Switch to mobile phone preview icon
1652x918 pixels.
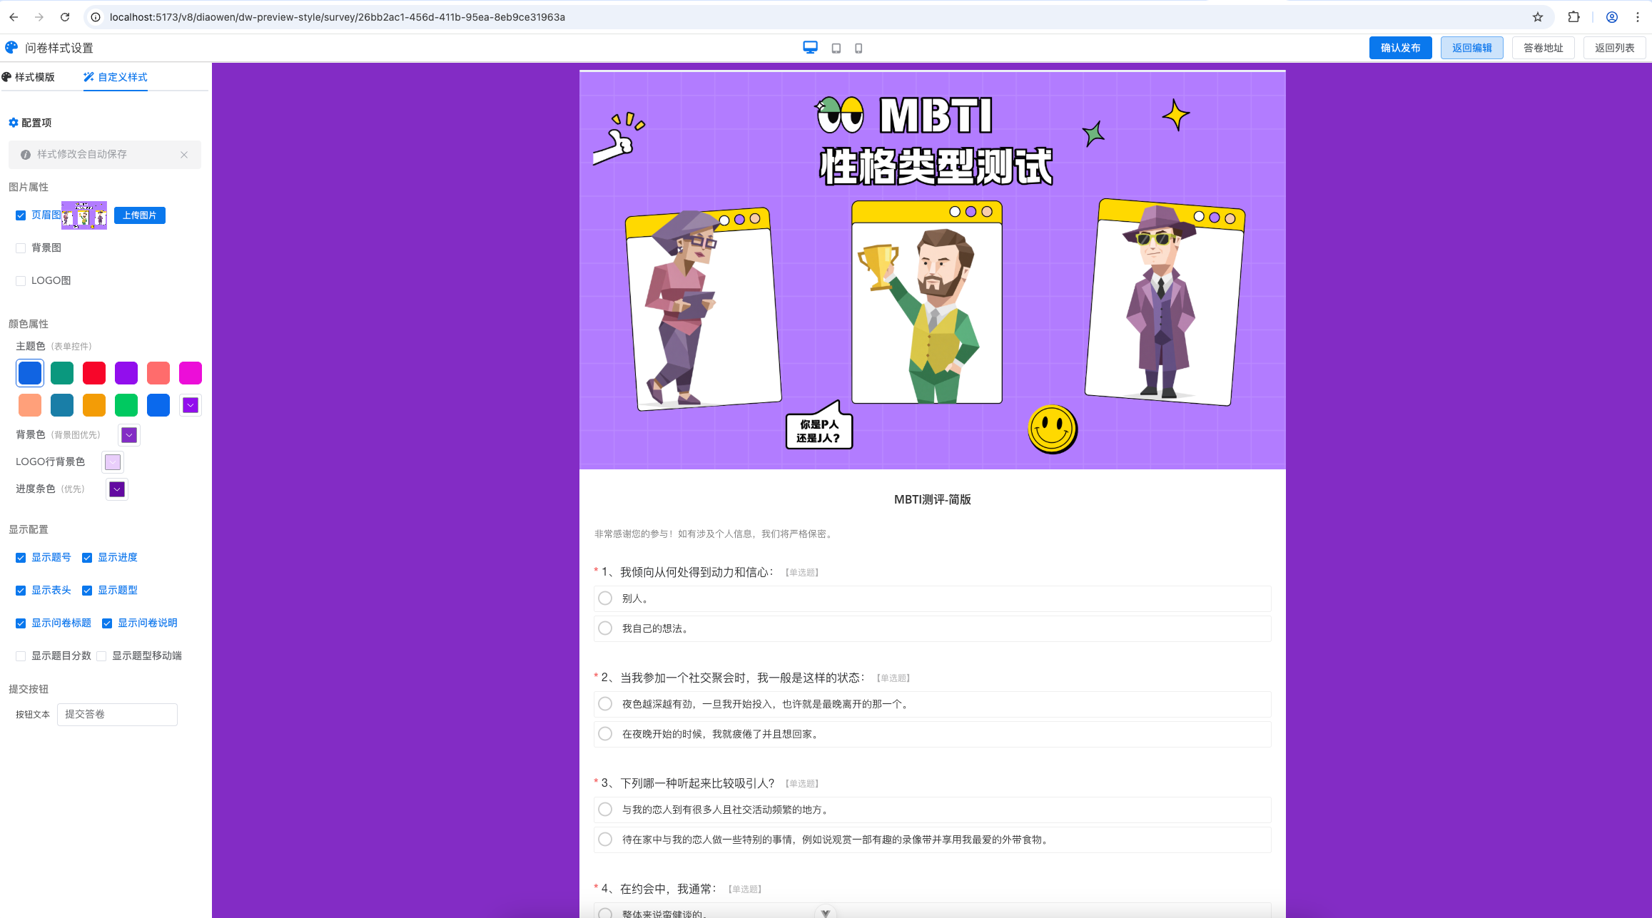pyautogui.click(x=858, y=49)
